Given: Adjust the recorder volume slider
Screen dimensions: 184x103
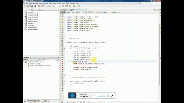Looking at the screenshot, I should click(x=101, y=96).
